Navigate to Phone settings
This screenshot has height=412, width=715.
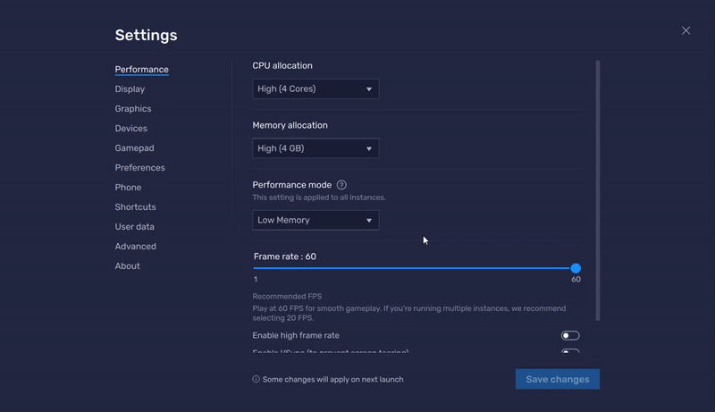128,188
